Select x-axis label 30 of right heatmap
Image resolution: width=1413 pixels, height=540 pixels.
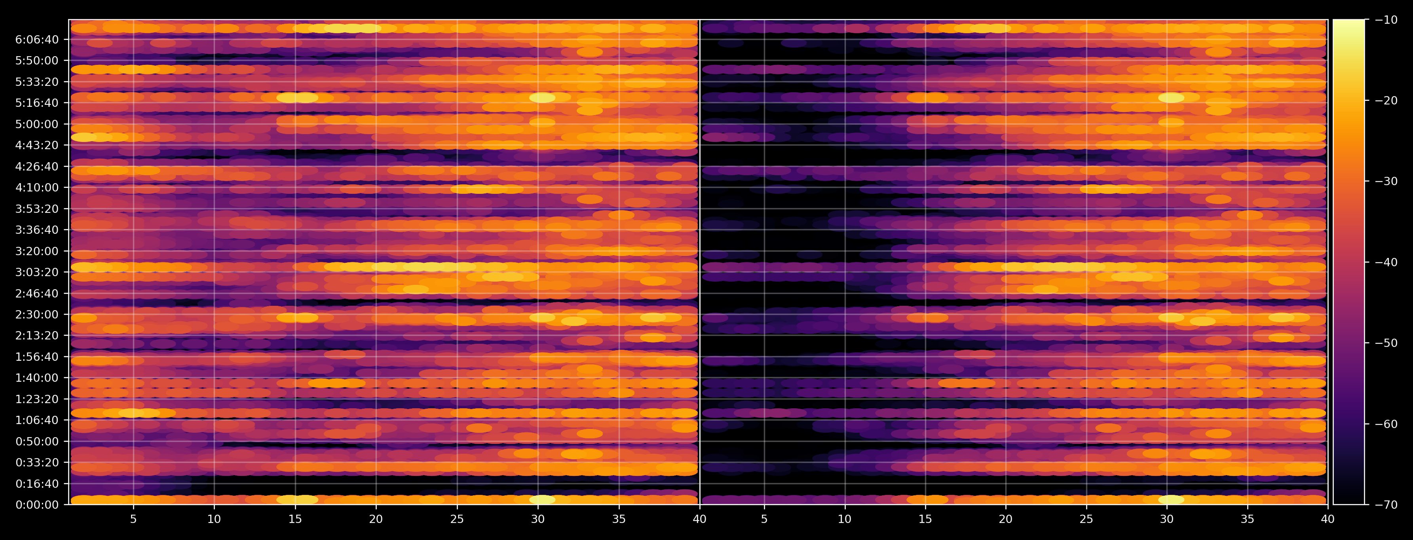tap(1167, 519)
